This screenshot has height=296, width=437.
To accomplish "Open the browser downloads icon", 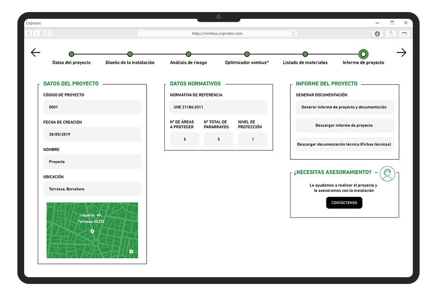I will pyautogui.click(x=377, y=34).
